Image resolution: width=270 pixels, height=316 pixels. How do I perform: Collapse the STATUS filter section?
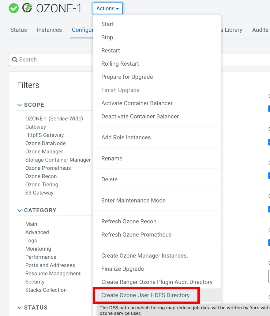tap(20, 308)
